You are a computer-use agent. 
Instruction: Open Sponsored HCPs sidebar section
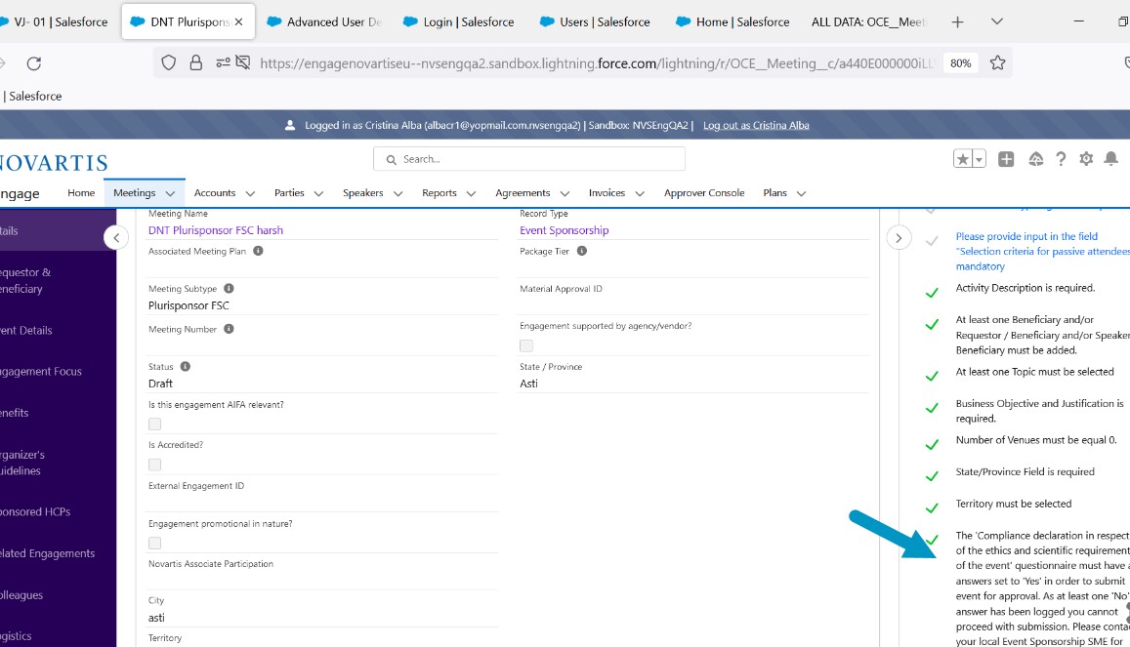coord(34,511)
